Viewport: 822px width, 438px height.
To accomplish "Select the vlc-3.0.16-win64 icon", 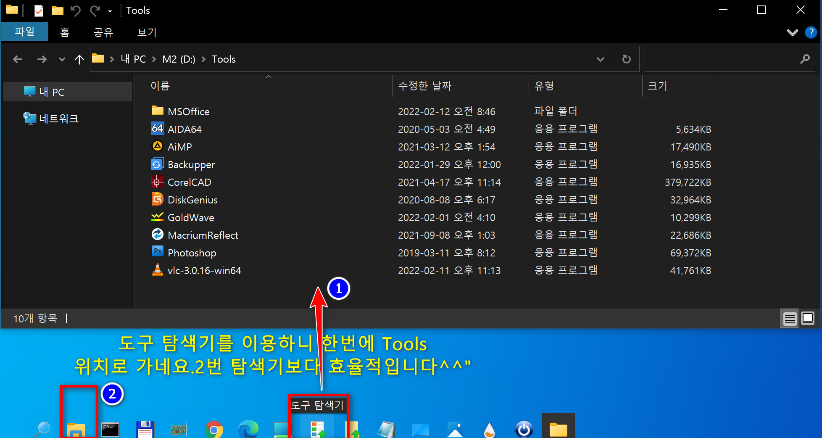I will point(157,269).
